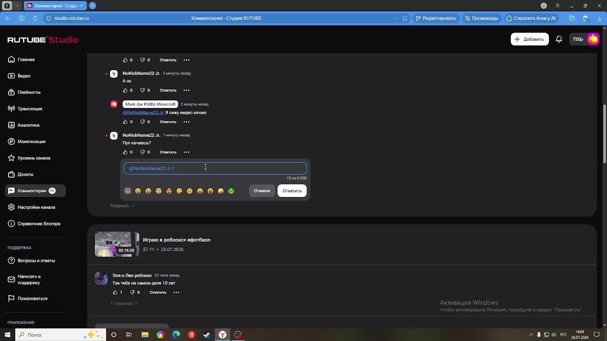The image size is (607, 341).
Task: Insert the green sick face emoji
Action: pos(231,191)
